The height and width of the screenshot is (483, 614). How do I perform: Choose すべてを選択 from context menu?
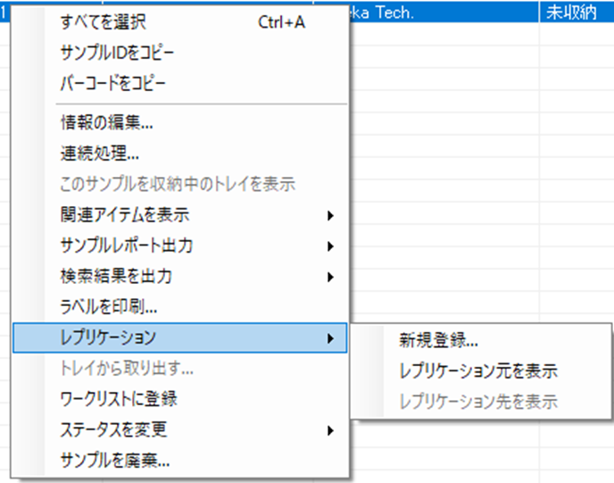pos(104,22)
